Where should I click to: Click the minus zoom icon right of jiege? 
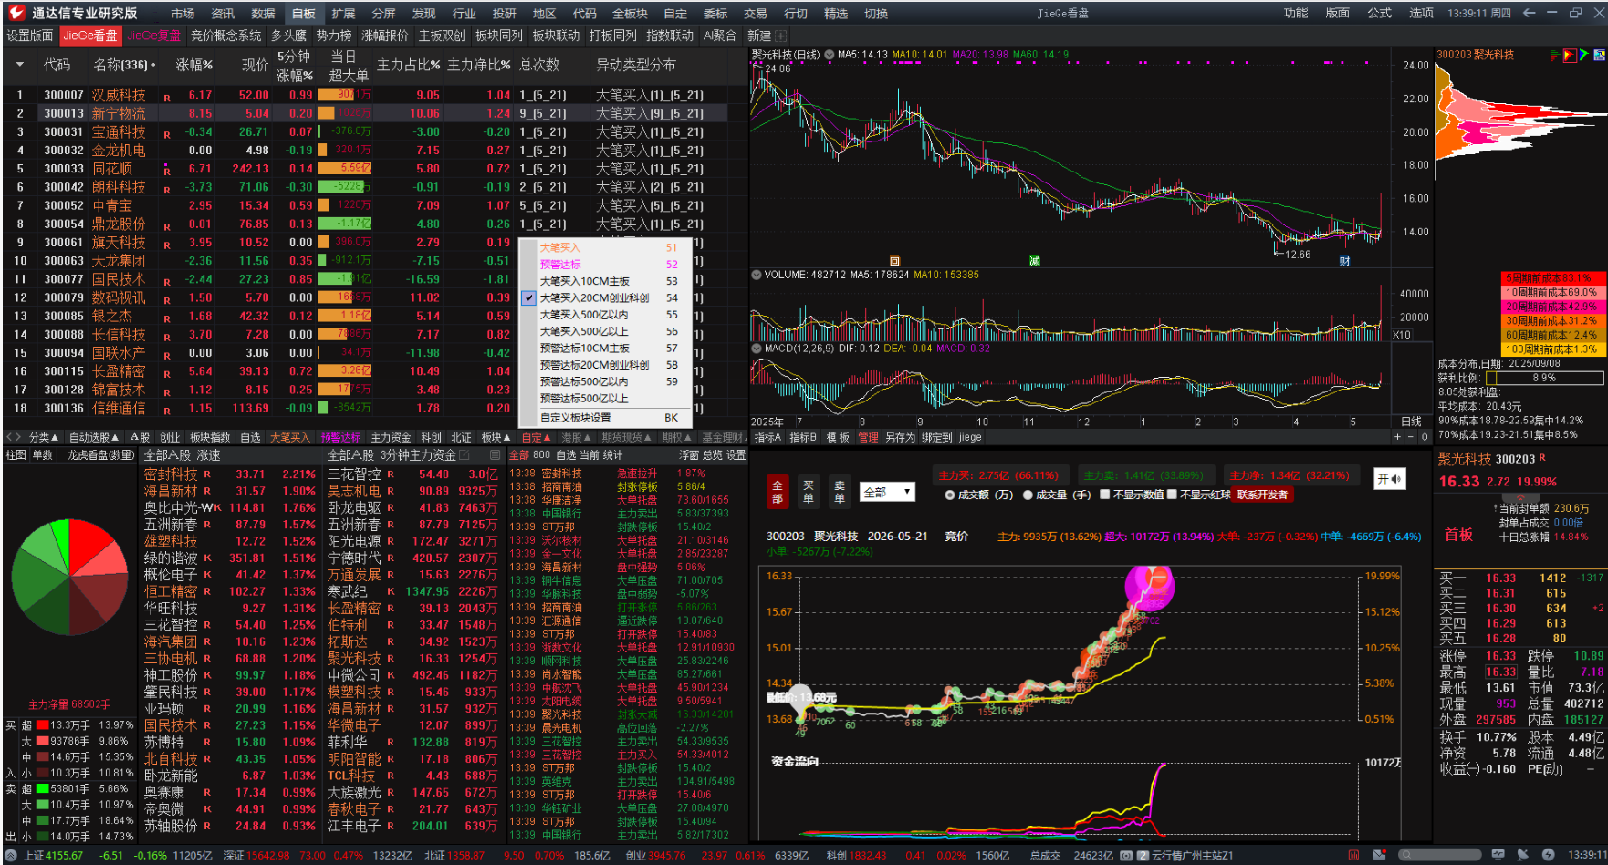tap(1410, 437)
